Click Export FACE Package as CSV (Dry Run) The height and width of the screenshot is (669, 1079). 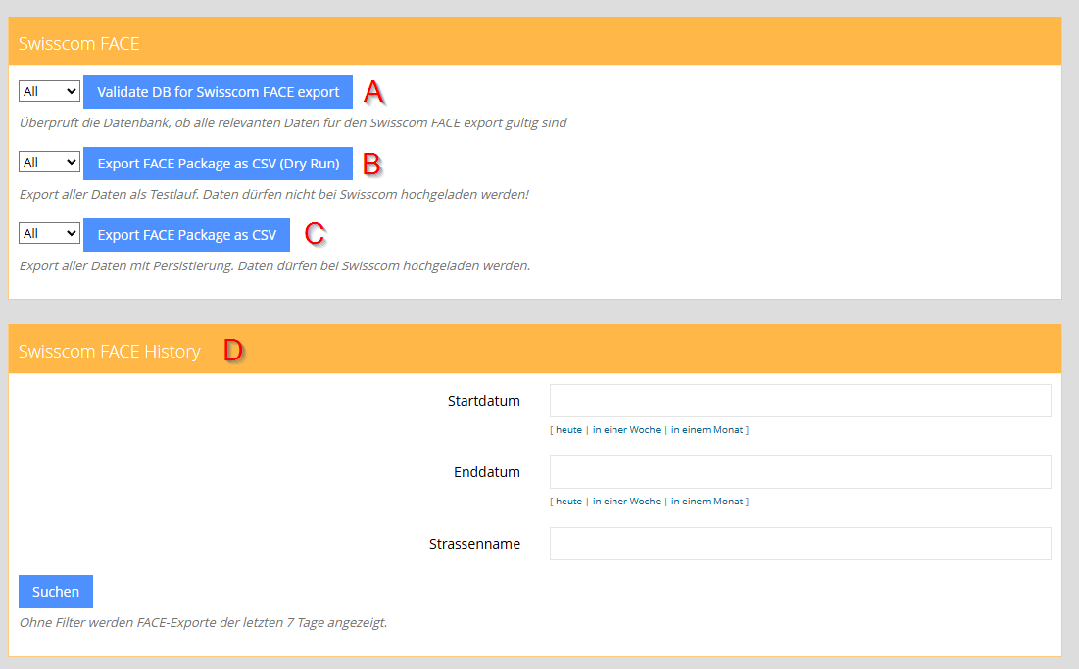pos(219,164)
